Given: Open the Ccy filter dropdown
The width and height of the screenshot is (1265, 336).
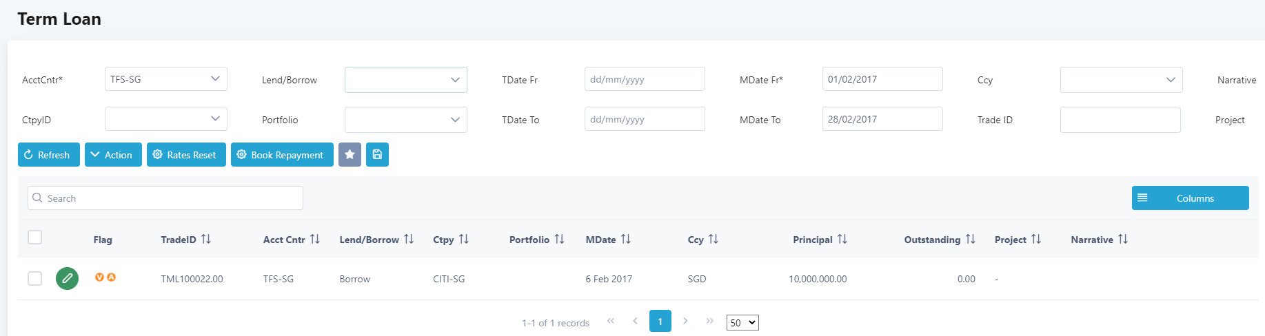Looking at the screenshot, I should coord(1122,80).
